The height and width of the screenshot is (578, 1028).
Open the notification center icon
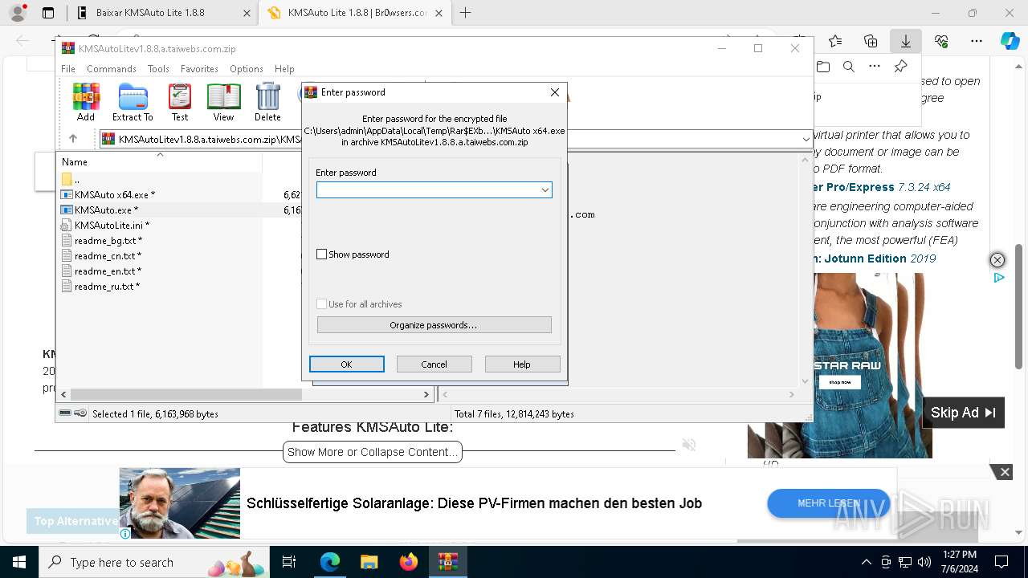(1001, 562)
